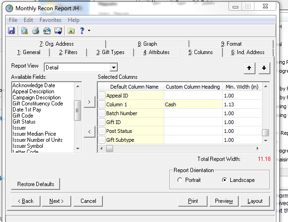The image size is (288, 222).
Task: Click the Back button
Action: [26, 201]
